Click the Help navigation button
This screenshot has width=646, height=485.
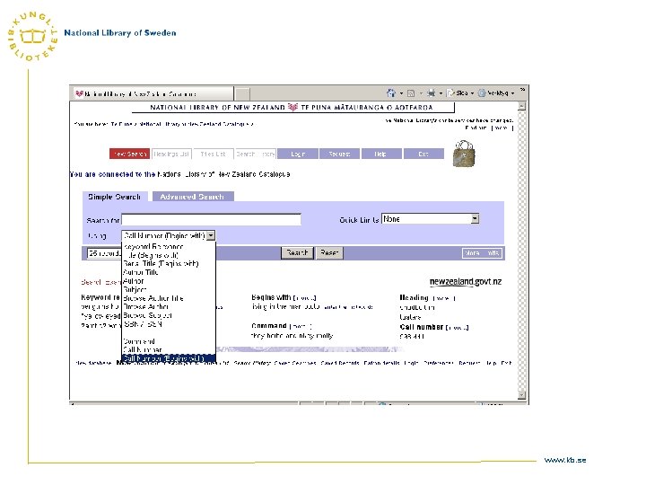click(381, 154)
